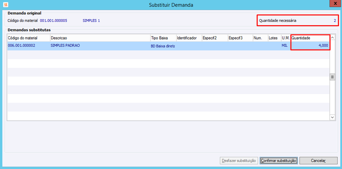
Task: Click original material code 001.001.000005
Action: tap(53, 20)
